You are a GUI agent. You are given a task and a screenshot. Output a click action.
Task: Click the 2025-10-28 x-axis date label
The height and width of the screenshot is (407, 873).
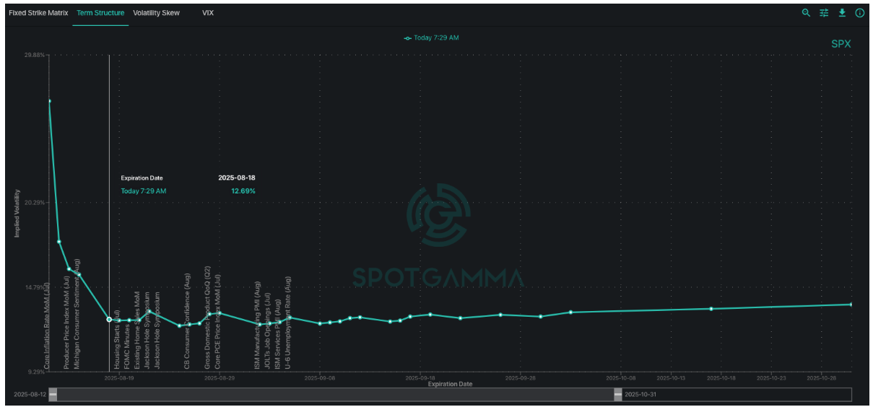tap(820, 377)
